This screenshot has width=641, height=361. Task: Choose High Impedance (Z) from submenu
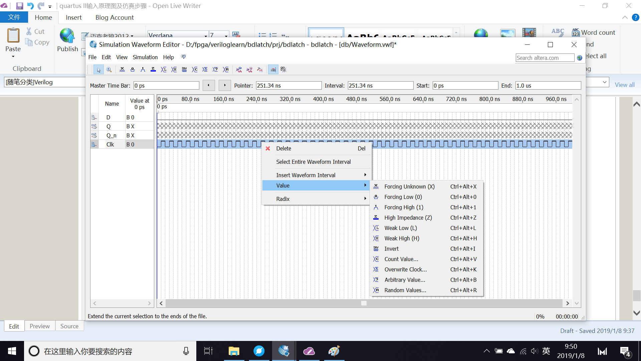click(x=427, y=218)
